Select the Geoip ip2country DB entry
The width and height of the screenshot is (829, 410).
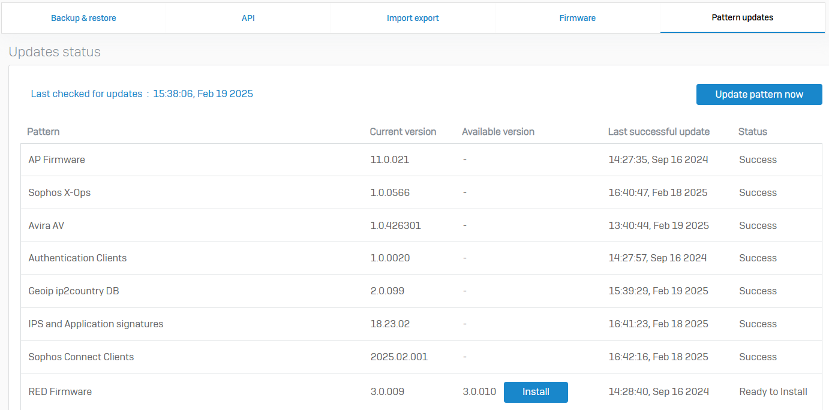pos(74,291)
